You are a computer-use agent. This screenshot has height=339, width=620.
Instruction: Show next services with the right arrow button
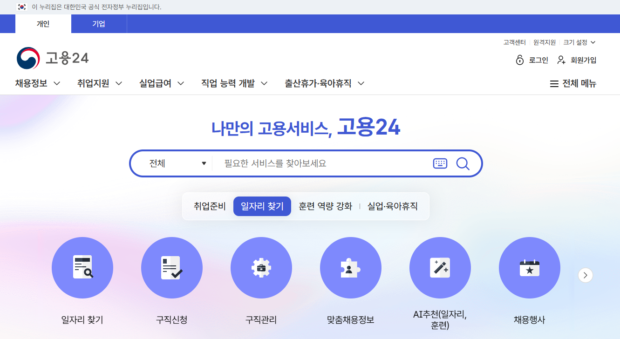(586, 275)
